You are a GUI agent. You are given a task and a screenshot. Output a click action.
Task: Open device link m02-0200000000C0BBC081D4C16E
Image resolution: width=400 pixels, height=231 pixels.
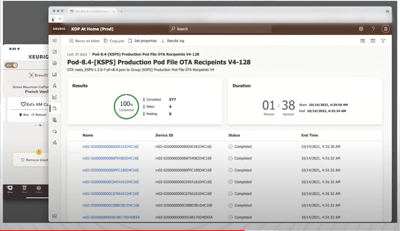(x=111, y=205)
